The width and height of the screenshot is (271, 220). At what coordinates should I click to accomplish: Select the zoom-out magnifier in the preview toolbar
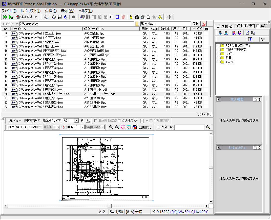coord(117,127)
